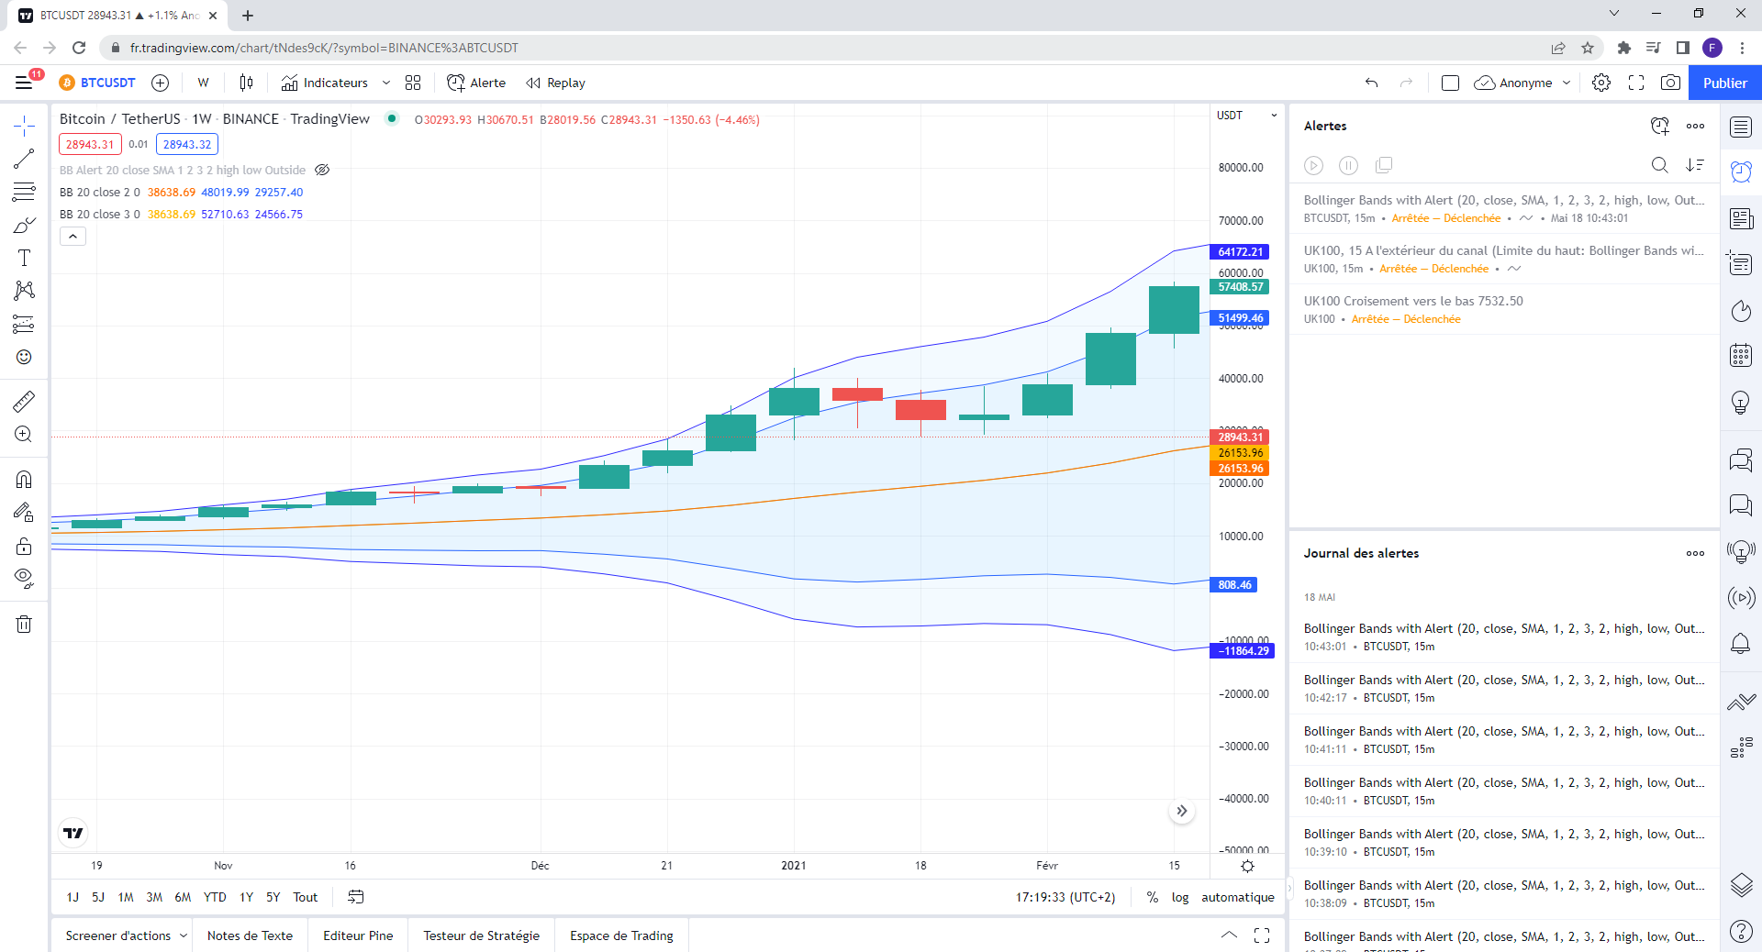Select the crosshair cursor tool

pyautogui.click(x=24, y=126)
